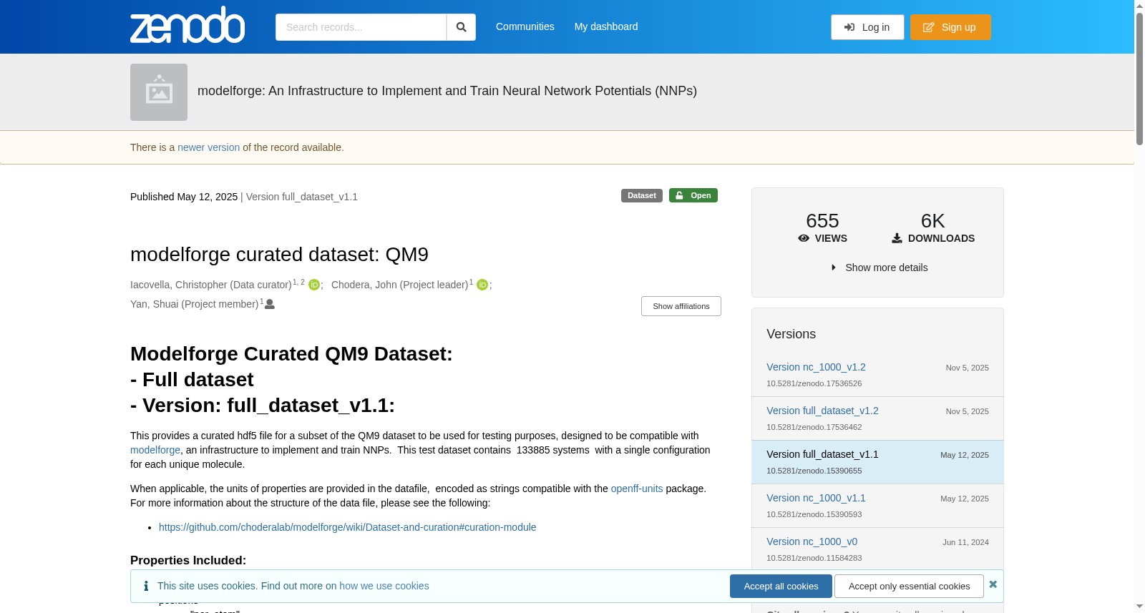Click the Versions heading
Viewport: 1145px width, 613px height.
click(x=791, y=334)
